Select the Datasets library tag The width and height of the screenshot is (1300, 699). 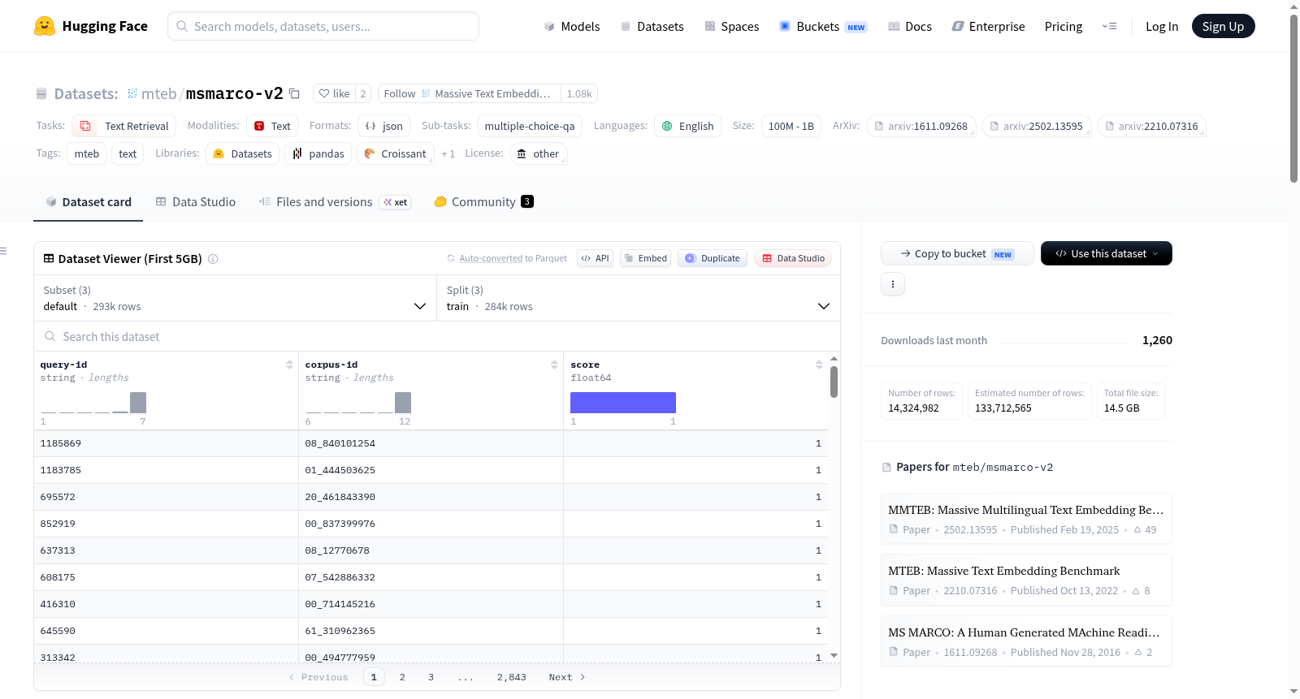click(x=242, y=153)
